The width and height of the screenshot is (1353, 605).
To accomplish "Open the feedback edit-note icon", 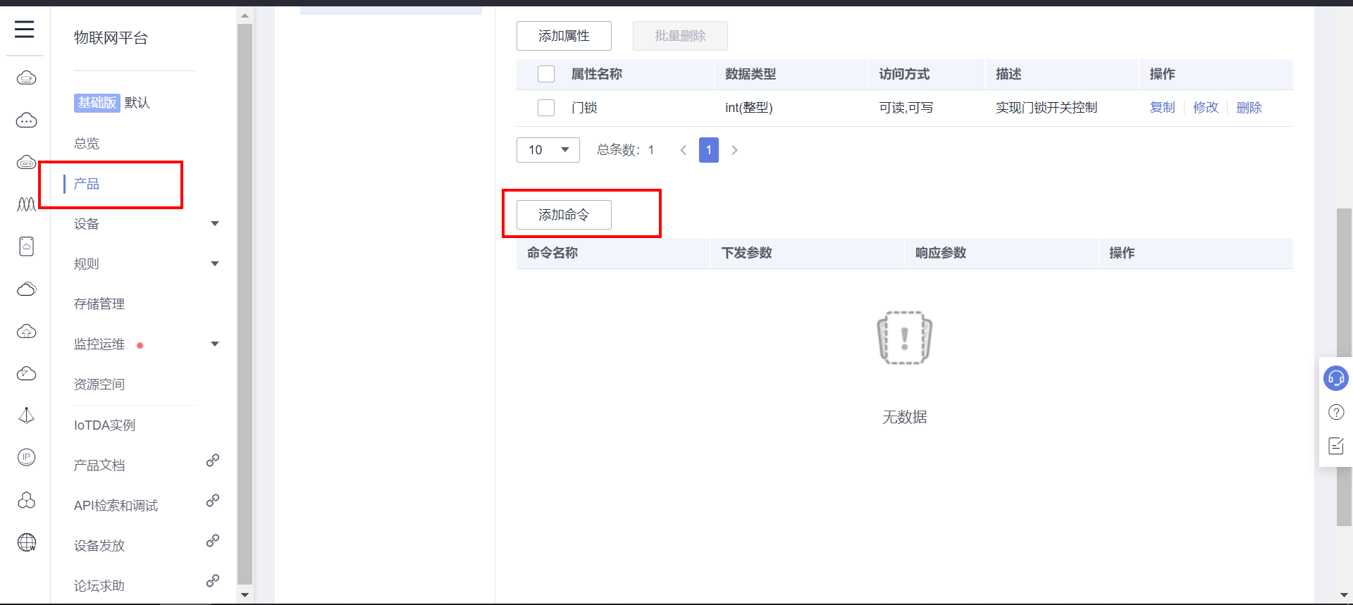I will click(1336, 445).
